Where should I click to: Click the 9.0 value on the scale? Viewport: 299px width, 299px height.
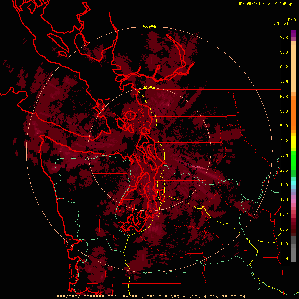point(284,52)
